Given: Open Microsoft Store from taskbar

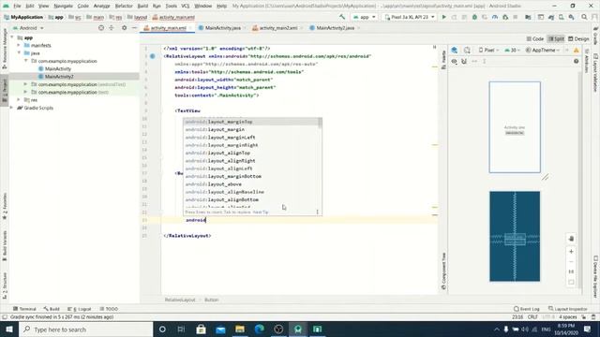Looking at the screenshot, I should click(x=201, y=330).
